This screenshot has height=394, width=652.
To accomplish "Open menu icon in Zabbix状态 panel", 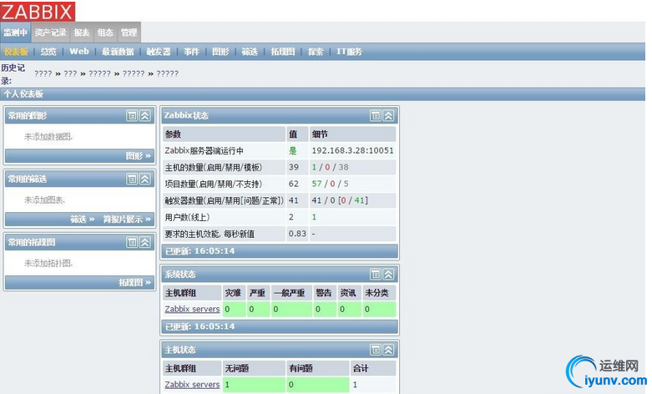I will pyautogui.click(x=376, y=115).
